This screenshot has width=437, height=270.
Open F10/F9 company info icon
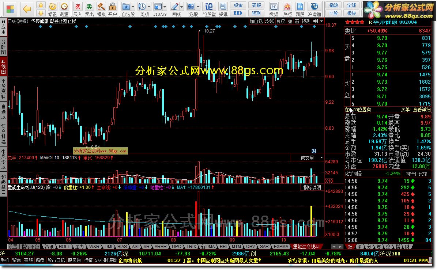pyautogui.click(x=158, y=9)
